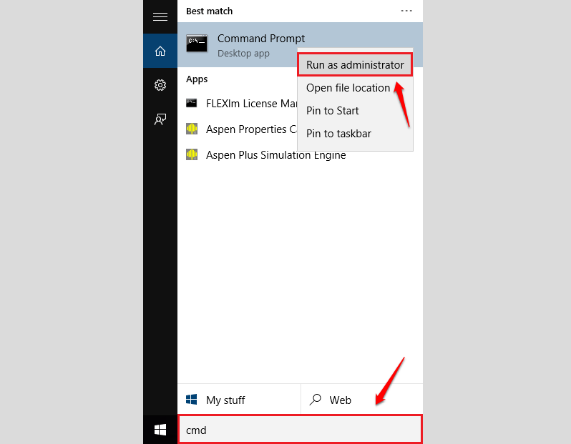The image size is (571, 444).
Task: Choose Run as administrator
Action: tap(355, 65)
